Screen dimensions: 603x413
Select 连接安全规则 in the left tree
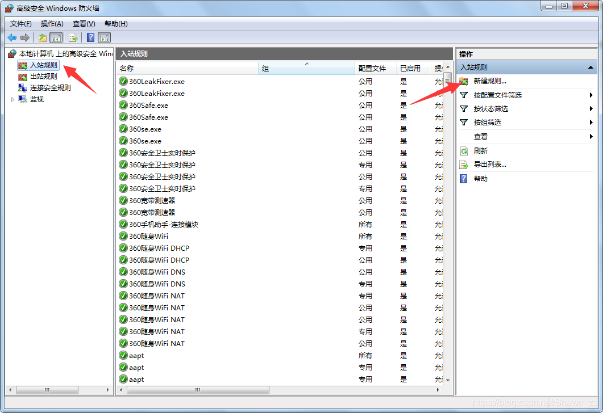click(51, 88)
